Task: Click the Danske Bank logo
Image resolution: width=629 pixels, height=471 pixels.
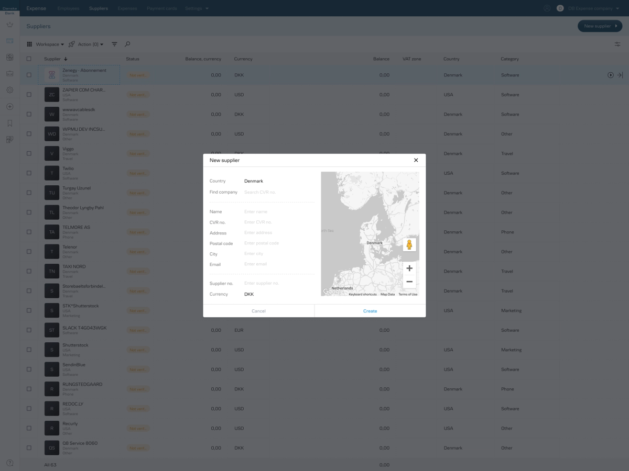Action: [10, 10]
